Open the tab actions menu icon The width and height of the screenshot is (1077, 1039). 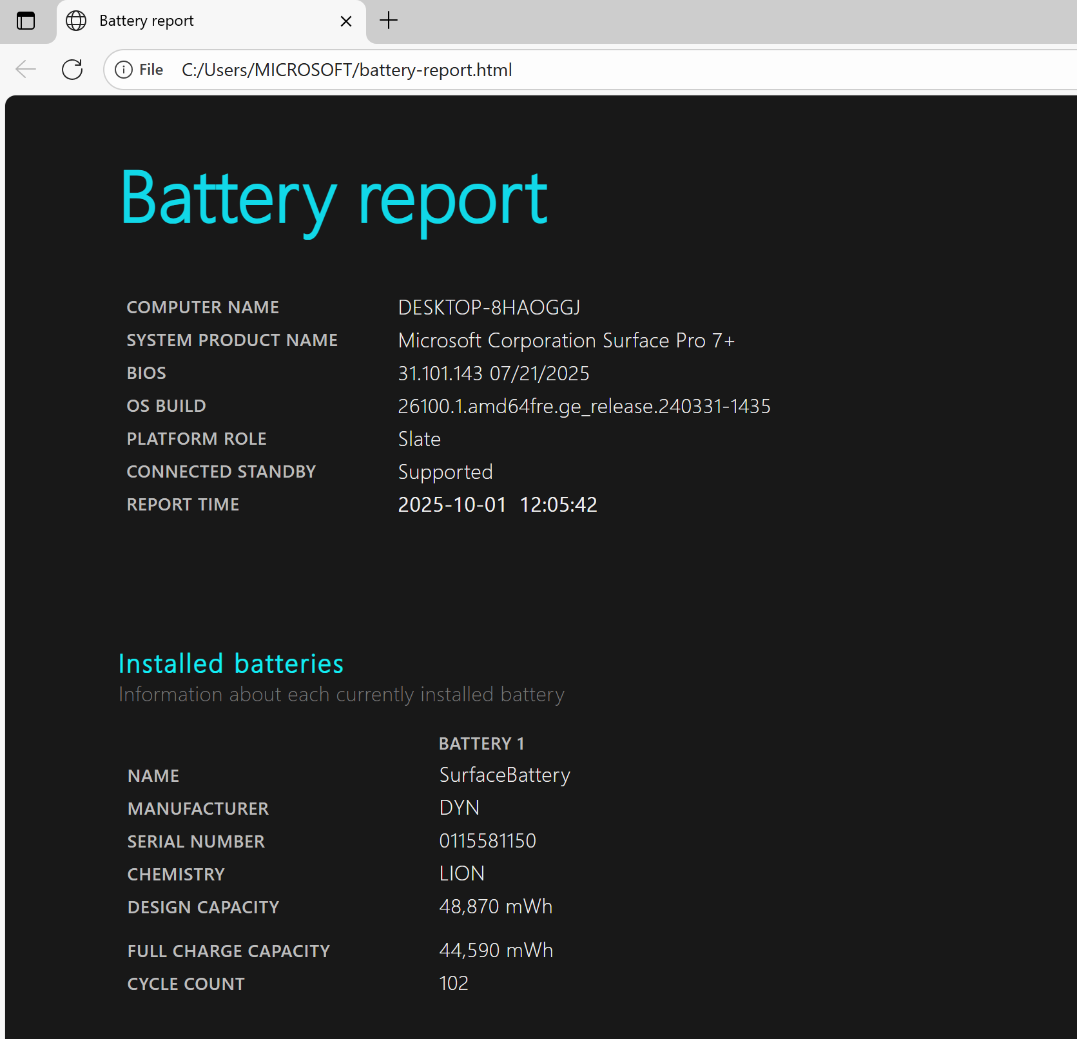coord(26,21)
